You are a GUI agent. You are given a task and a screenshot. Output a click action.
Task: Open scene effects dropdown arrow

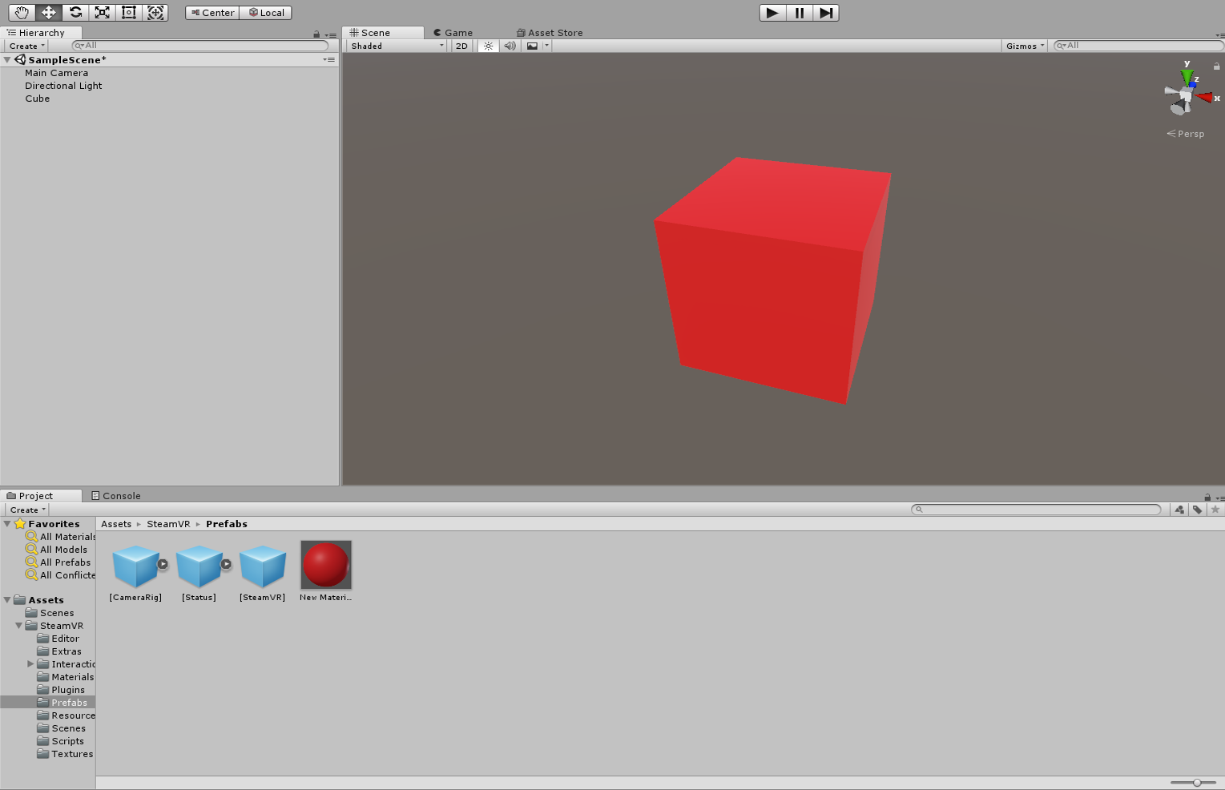click(x=547, y=46)
